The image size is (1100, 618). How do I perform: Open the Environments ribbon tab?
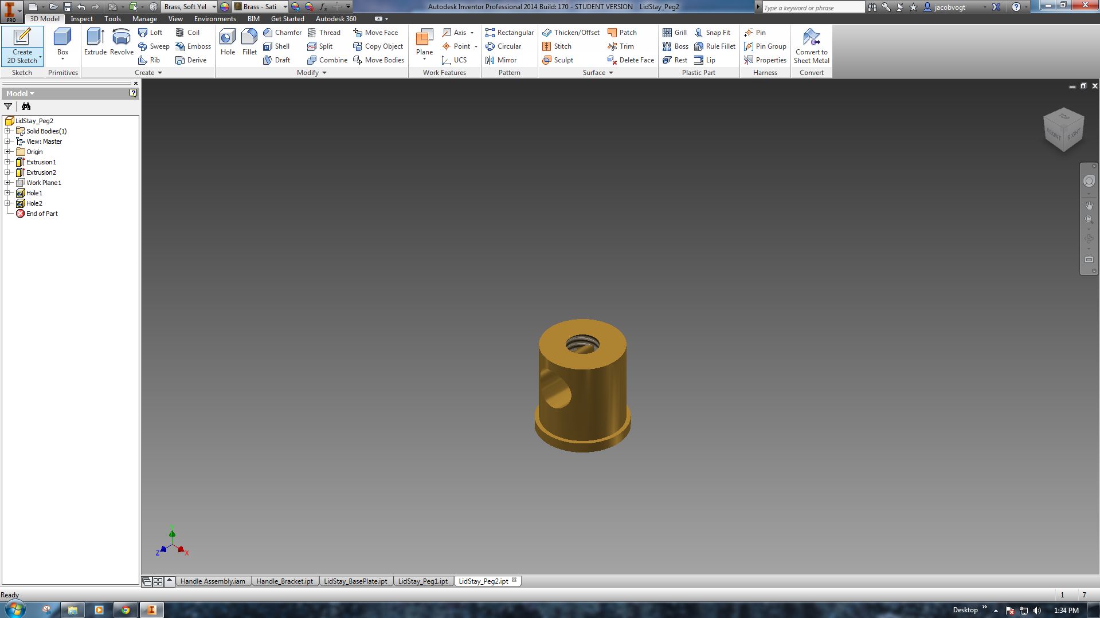(x=215, y=19)
